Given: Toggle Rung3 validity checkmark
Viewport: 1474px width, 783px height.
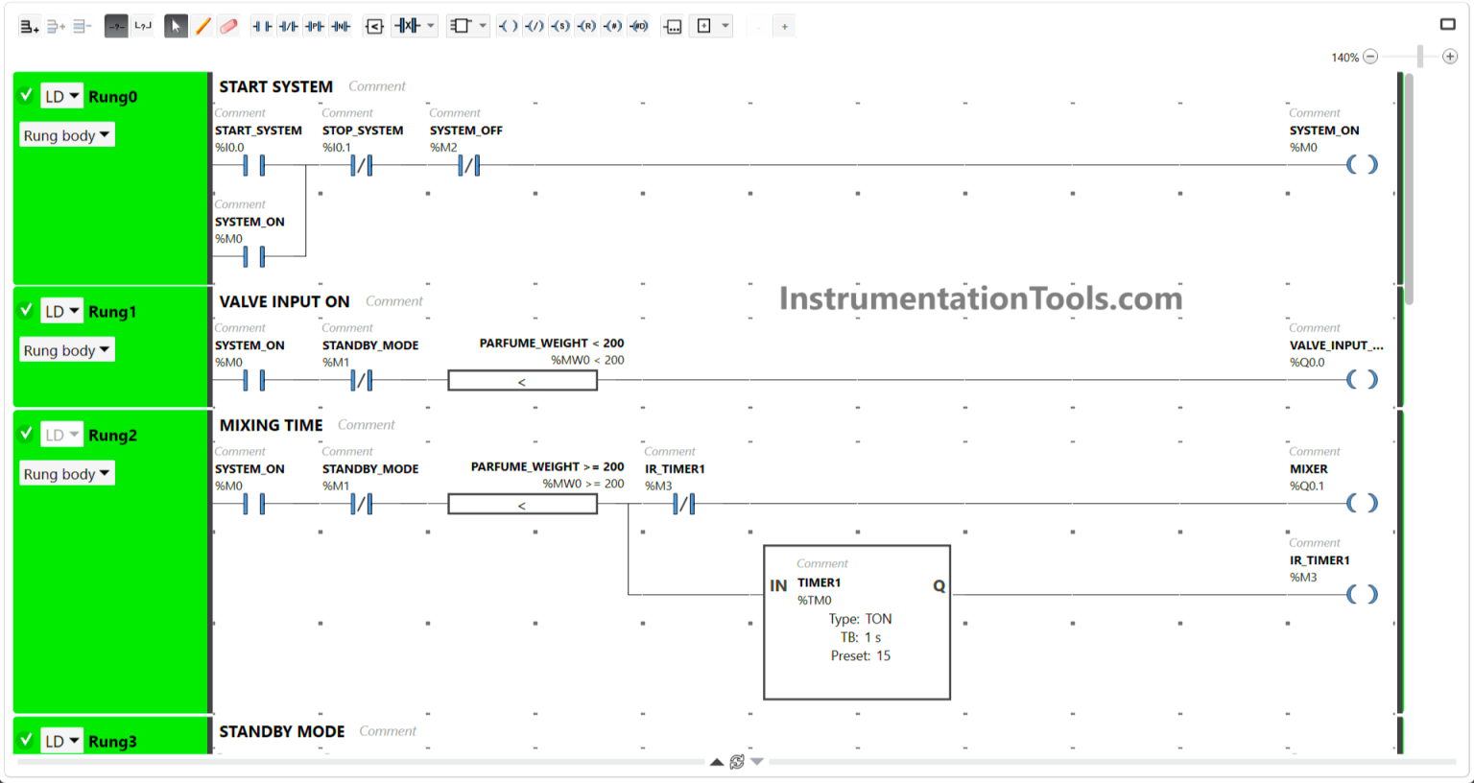Looking at the screenshot, I should click(27, 740).
